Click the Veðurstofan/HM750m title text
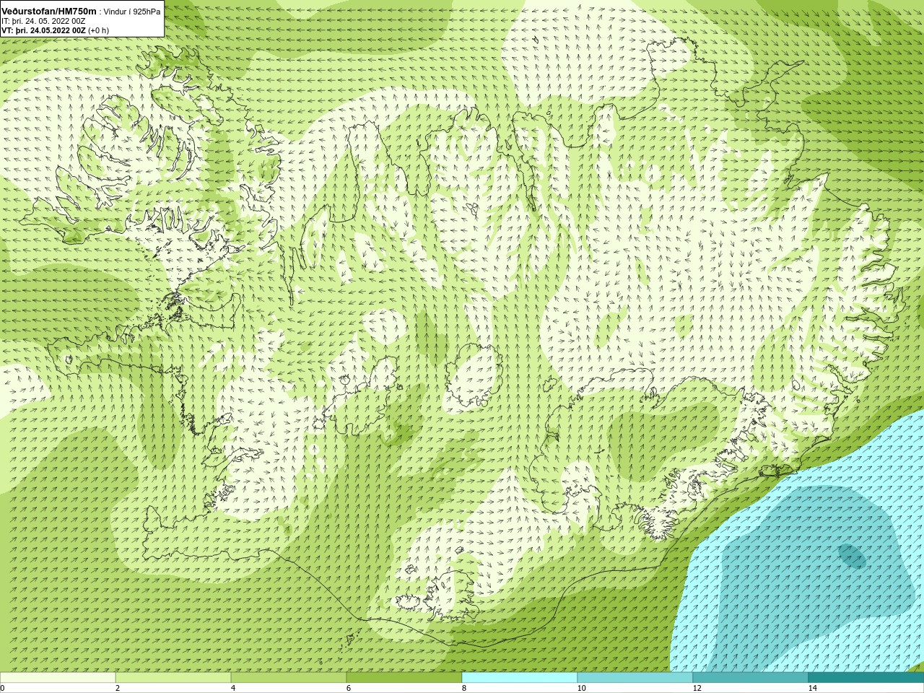Image resolution: width=924 pixels, height=693 pixels. [48, 12]
